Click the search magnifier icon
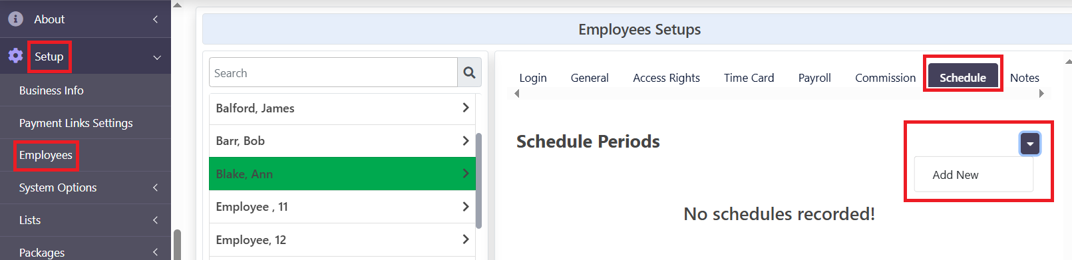Screen dimensions: 1072x260 click(x=469, y=72)
